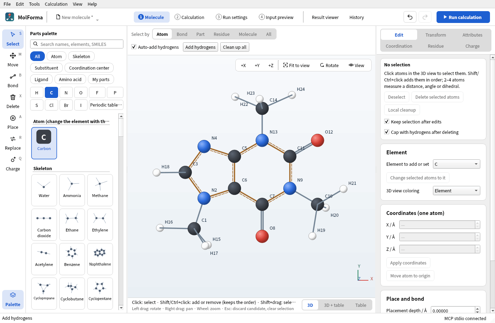Screen dimensions: 495x323
Task: Click the redo arrow button
Action: (425, 17)
